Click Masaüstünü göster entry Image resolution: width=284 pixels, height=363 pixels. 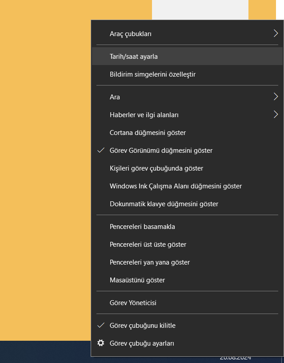(187, 280)
